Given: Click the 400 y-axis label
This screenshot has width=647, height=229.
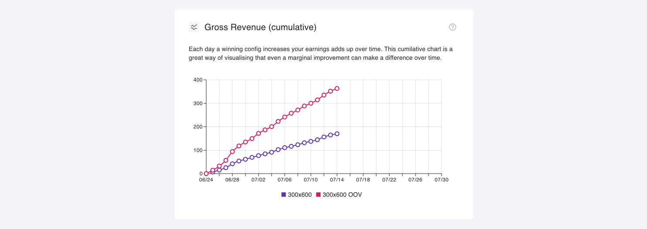Looking at the screenshot, I should pyautogui.click(x=198, y=80).
